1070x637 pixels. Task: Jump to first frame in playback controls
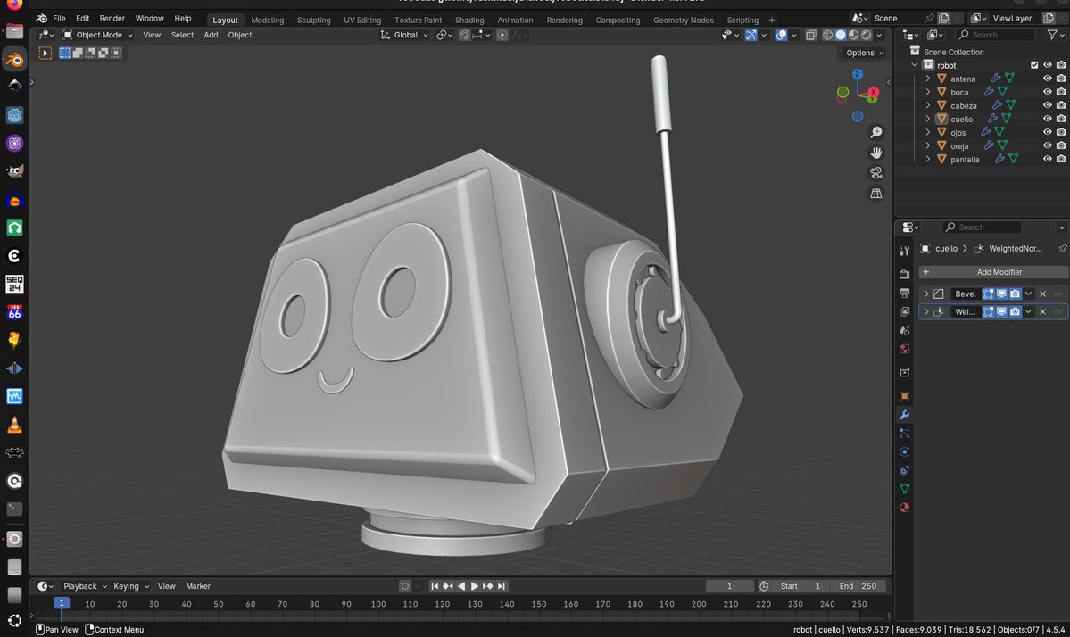tap(435, 586)
